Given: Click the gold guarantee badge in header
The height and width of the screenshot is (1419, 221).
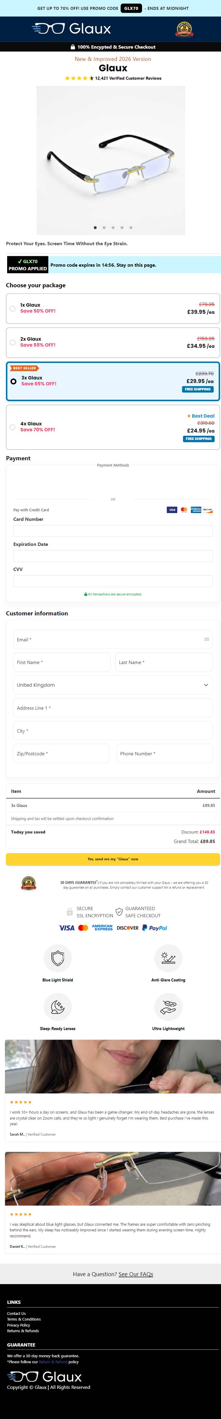Looking at the screenshot, I should (x=184, y=29).
